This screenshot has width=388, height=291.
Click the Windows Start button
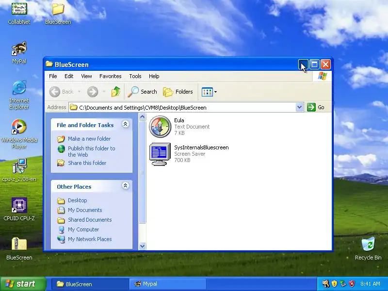23,284
